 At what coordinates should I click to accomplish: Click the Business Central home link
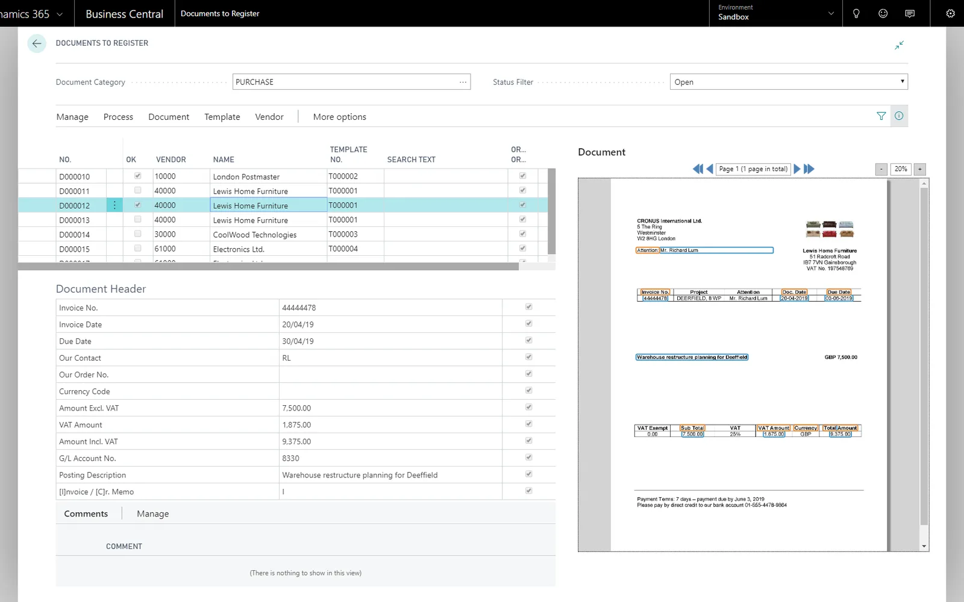point(124,14)
